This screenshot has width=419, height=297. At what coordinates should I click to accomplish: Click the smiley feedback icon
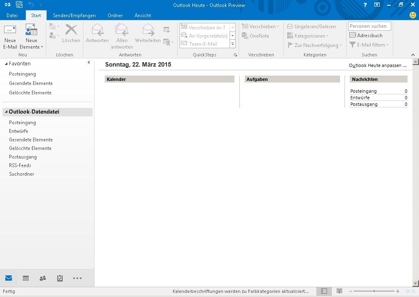pyautogui.click(x=413, y=15)
